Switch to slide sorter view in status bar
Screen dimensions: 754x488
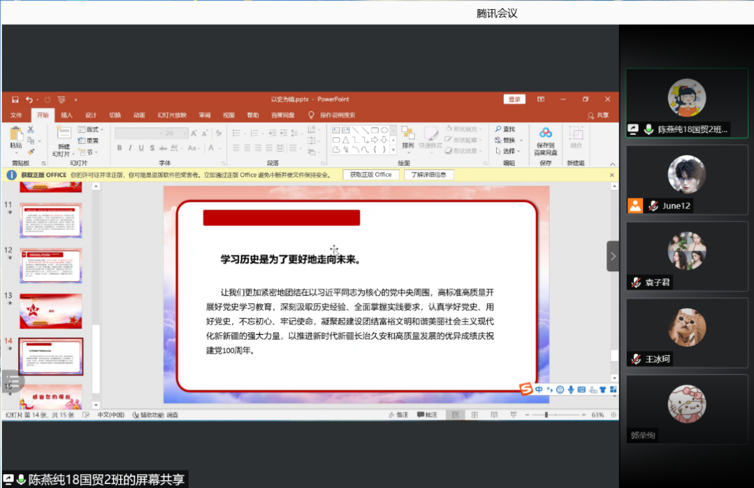pos(474,415)
